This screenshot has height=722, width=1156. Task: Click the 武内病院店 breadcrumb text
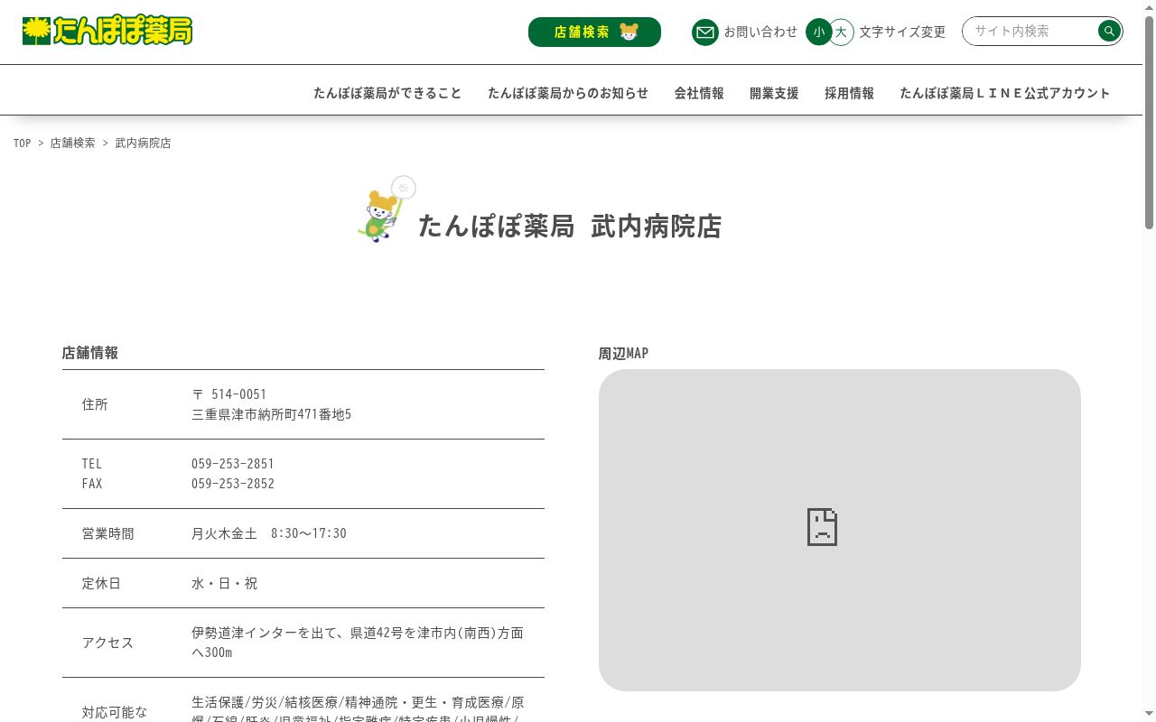143,143
